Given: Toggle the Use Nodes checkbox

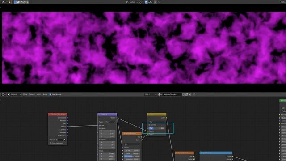Looking at the screenshot, I should 50,94.
